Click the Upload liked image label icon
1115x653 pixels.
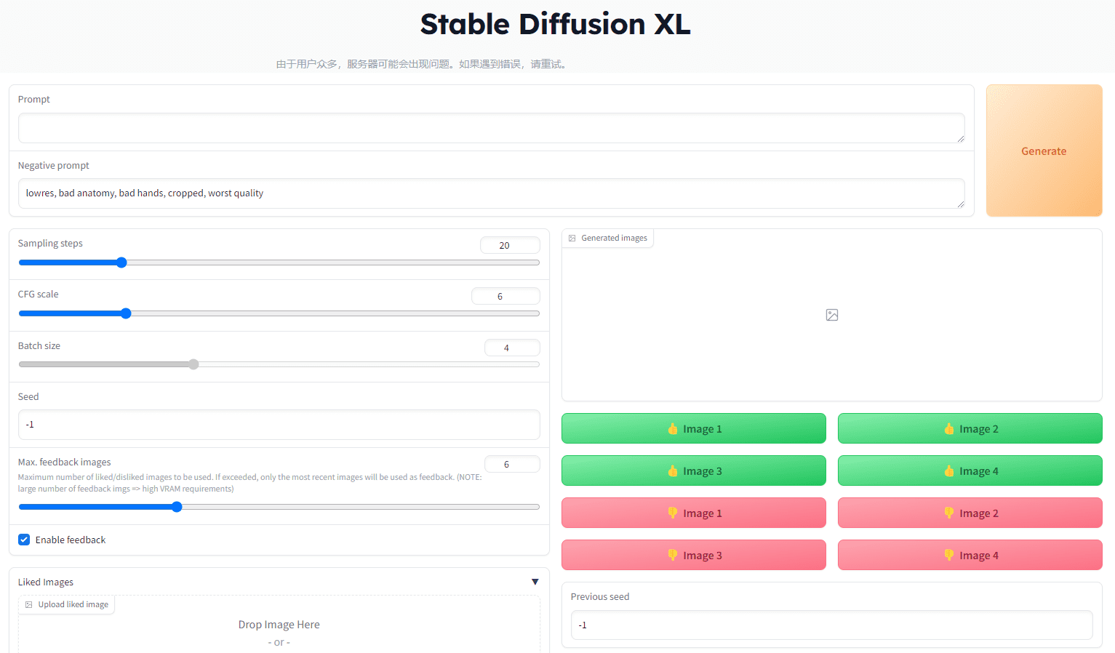(x=29, y=605)
